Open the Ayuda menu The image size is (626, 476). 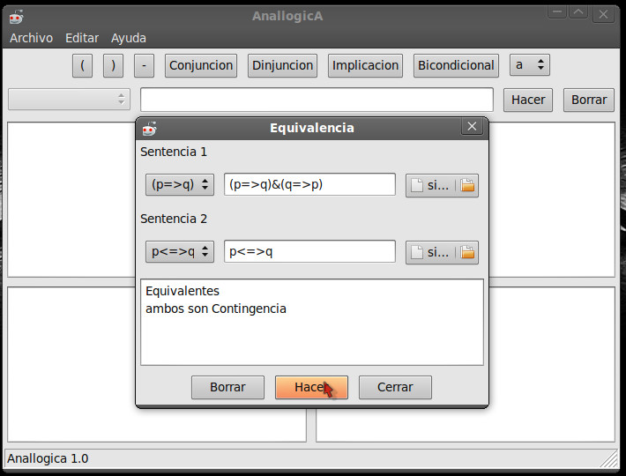point(129,38)
